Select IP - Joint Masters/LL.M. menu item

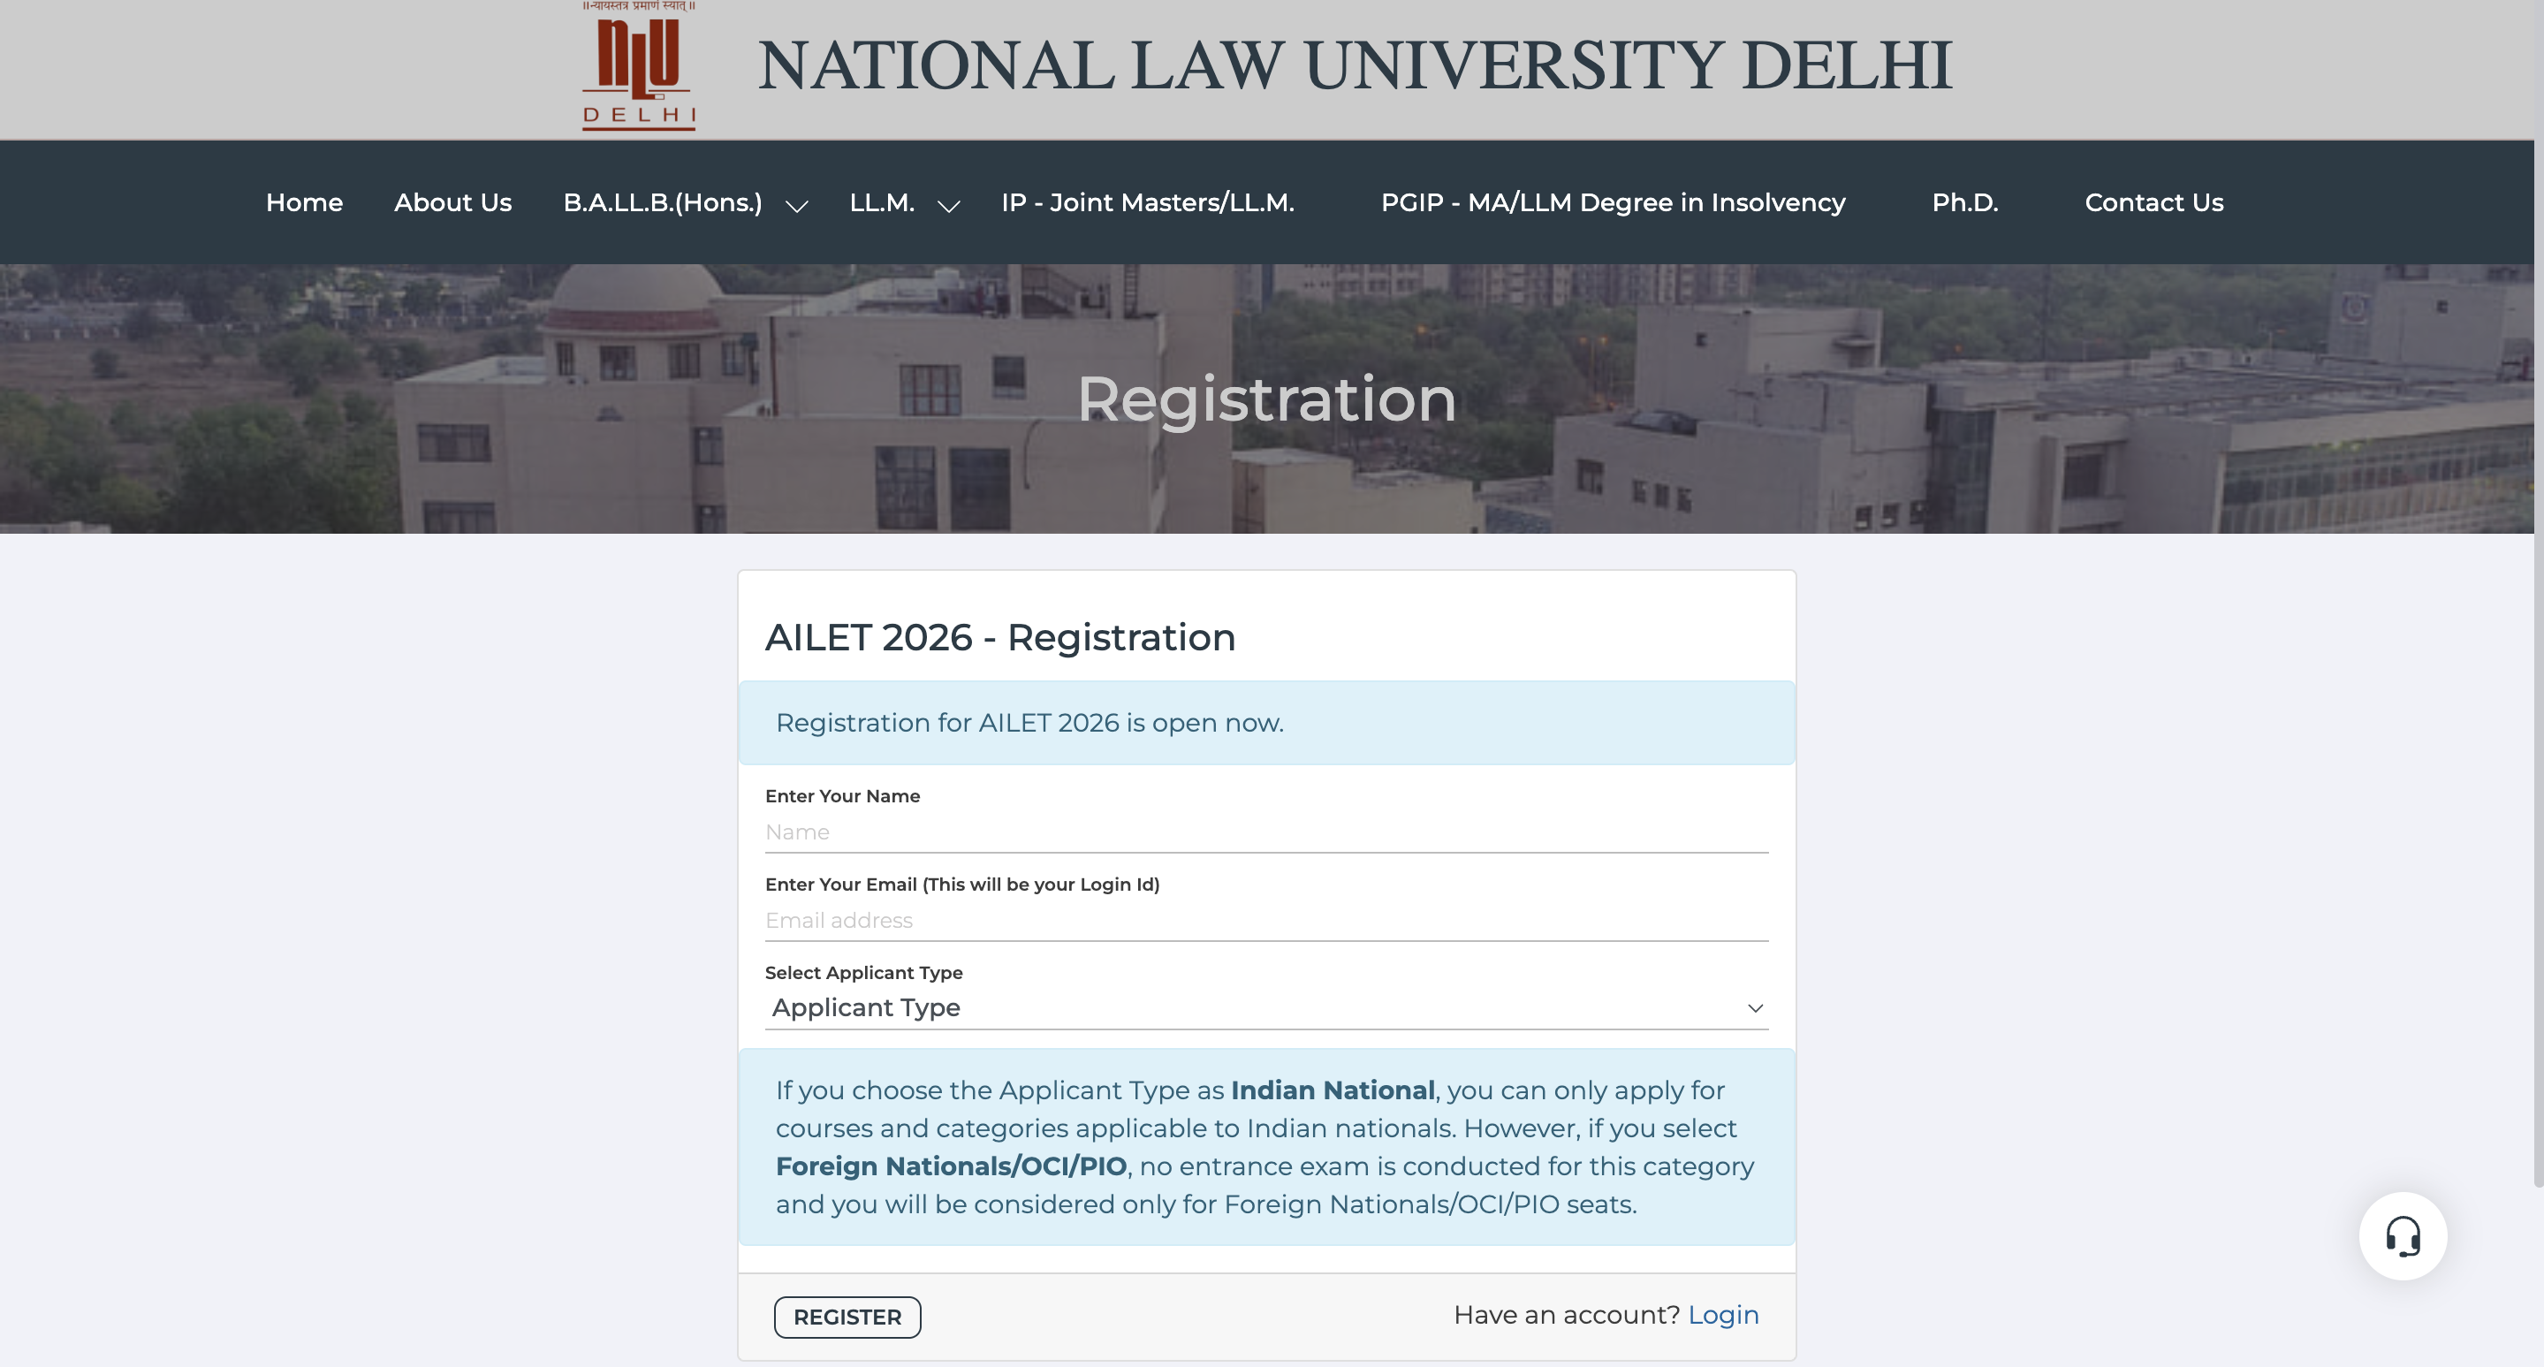click(1147, 202)
